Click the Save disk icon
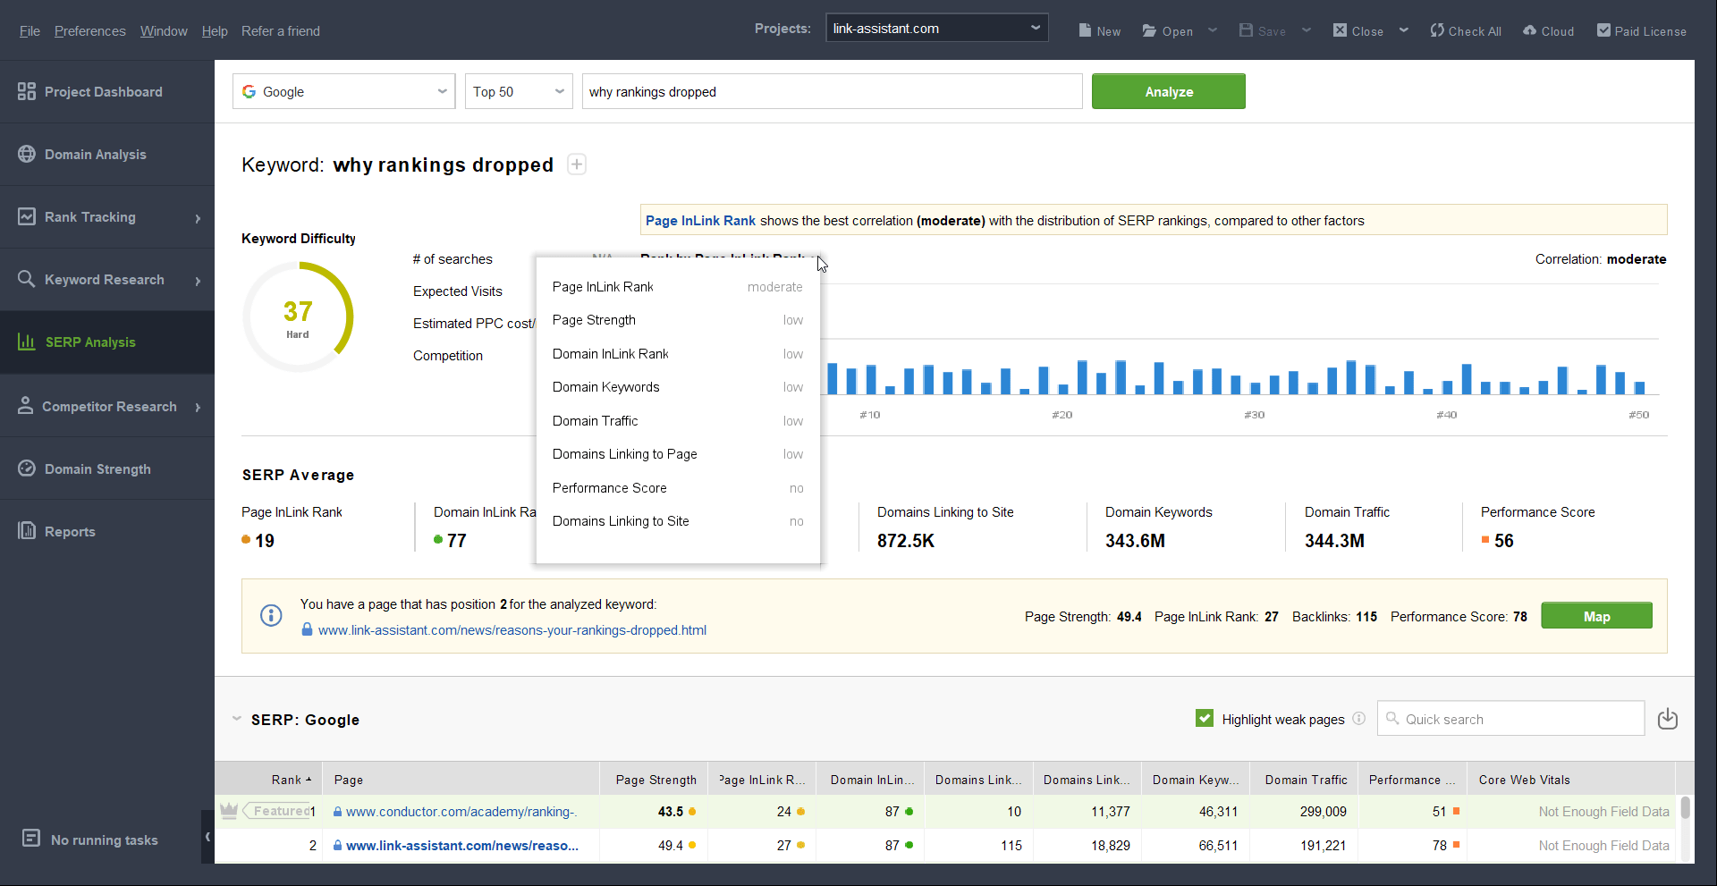The image size is (1717, 886). pyautogui.click(x=1246, y=30)
